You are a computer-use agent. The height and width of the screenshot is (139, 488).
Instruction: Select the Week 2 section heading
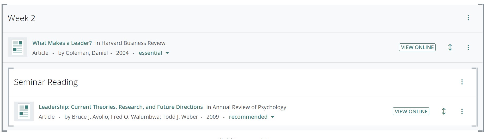point(21,18)
